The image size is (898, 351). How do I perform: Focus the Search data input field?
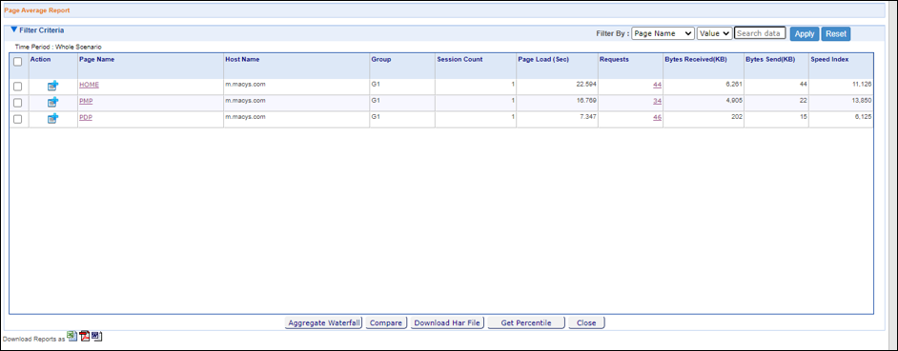pyautogui.click(x=760, y=33)
